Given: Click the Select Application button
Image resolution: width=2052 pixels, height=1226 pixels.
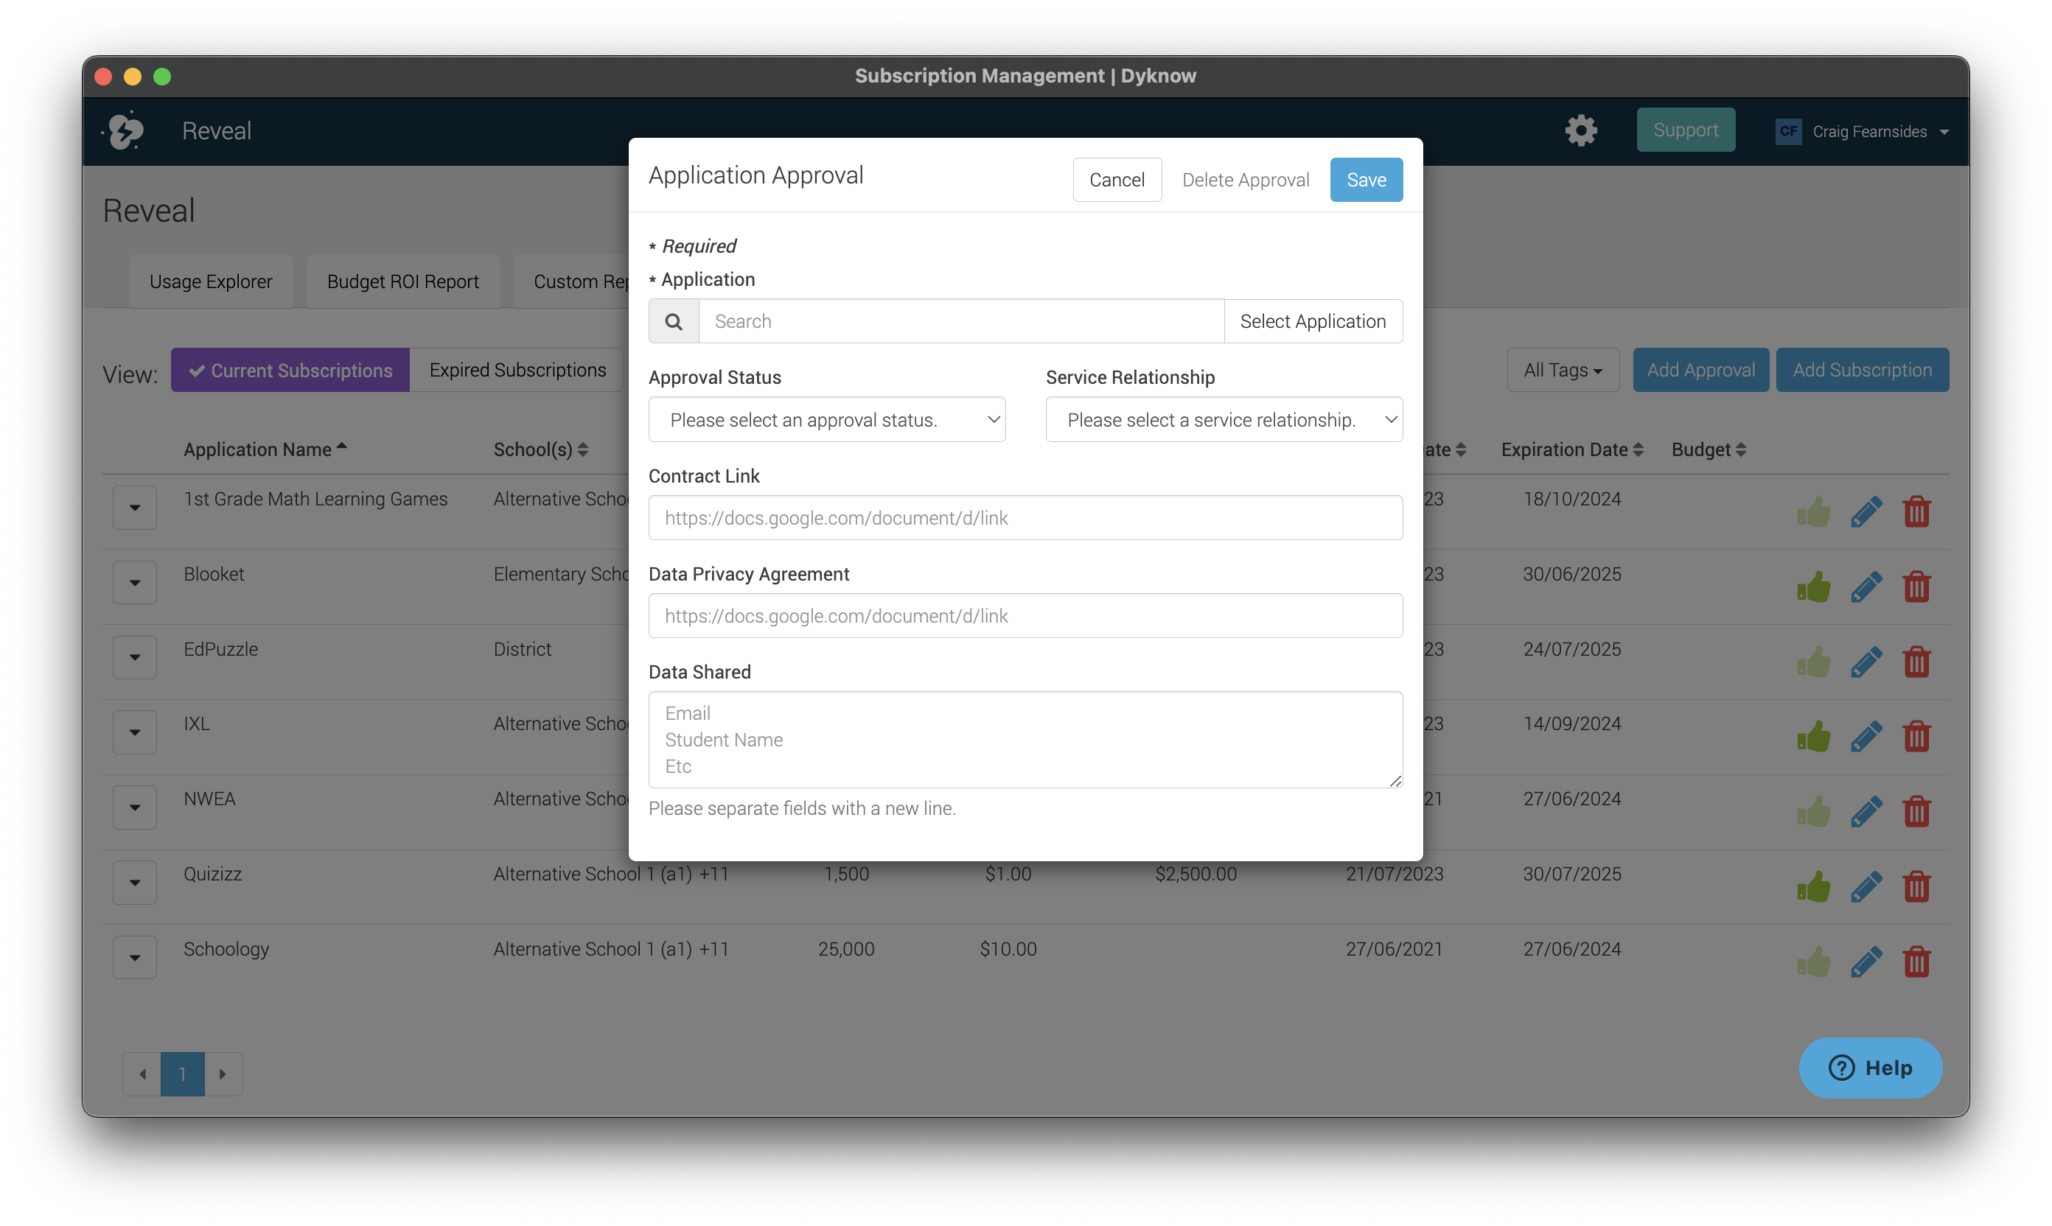Looking at the screenshot, I should point(1313,321).
